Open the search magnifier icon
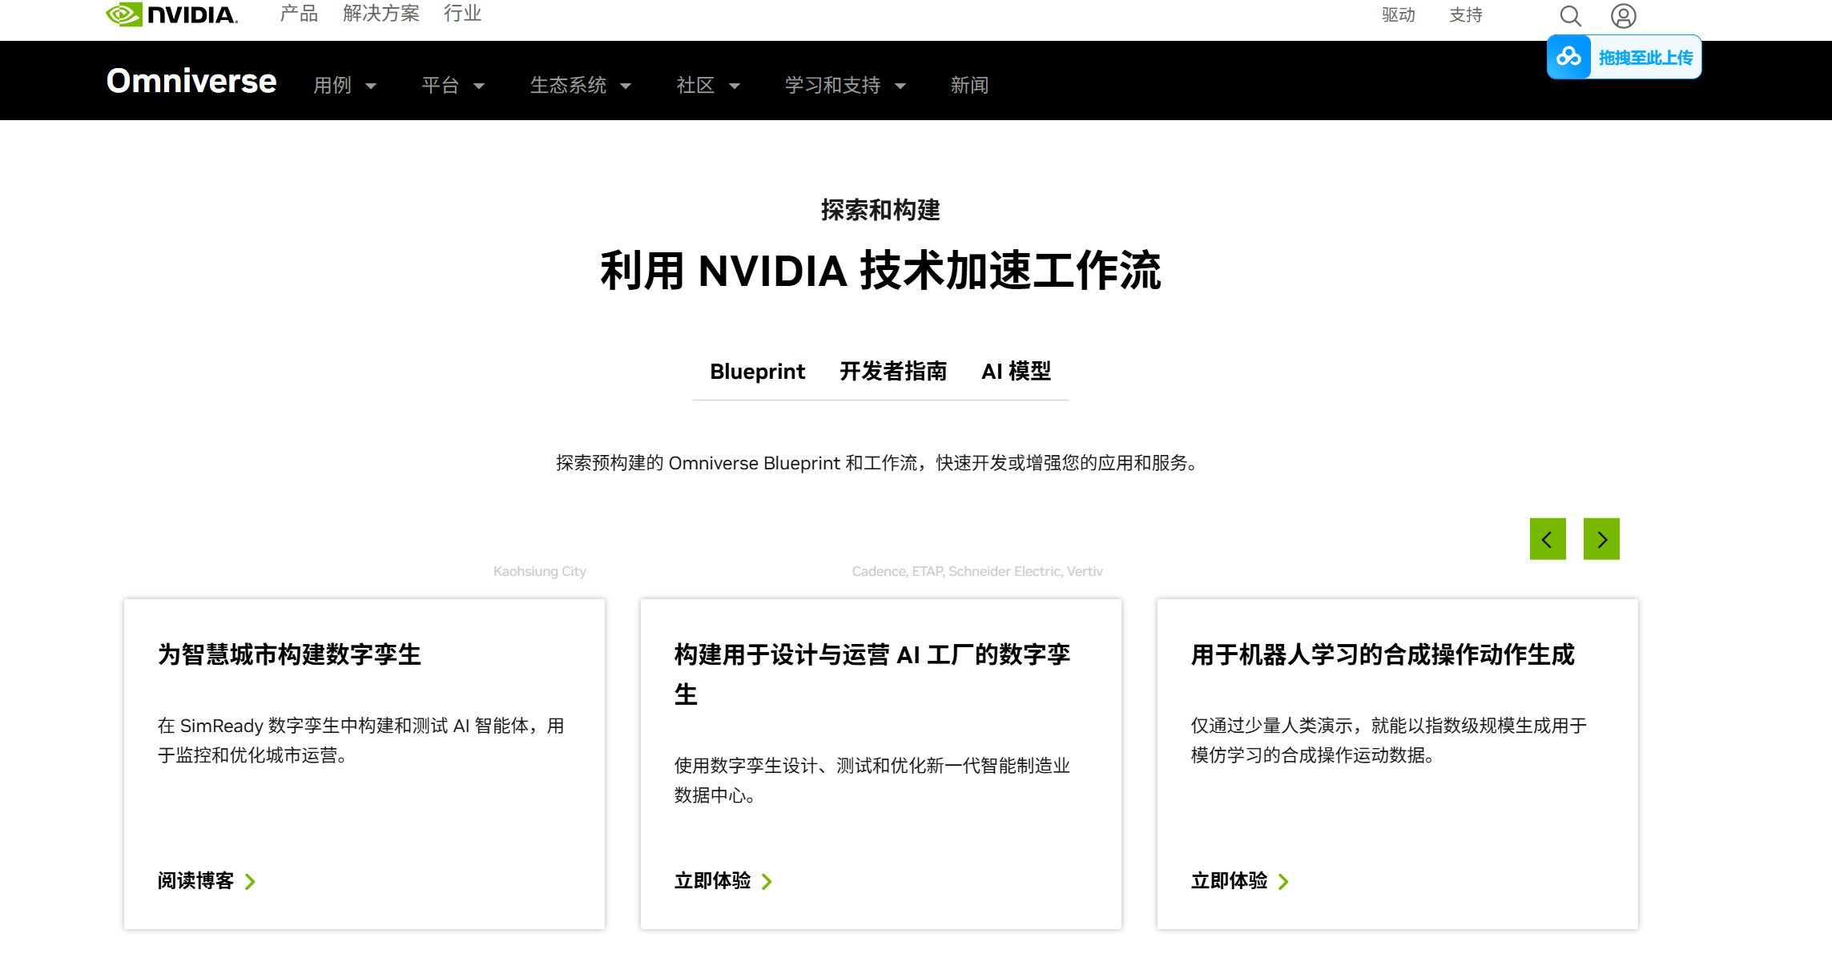Image resolution: width=1832 pixels, height=974 pixels. [1570, 16]
